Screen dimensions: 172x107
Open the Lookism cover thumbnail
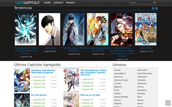click(x=49, y=29)
